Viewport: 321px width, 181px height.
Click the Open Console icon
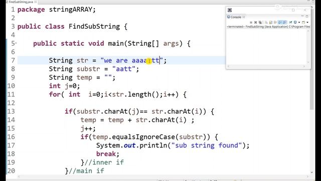tap(303, 22)
